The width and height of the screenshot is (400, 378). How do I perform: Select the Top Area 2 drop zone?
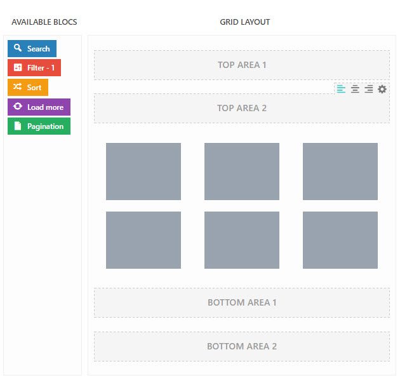[242, 108]
